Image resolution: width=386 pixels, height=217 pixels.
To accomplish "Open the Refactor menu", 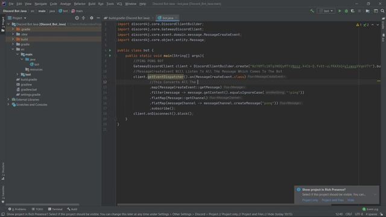I will pos(80,4).
